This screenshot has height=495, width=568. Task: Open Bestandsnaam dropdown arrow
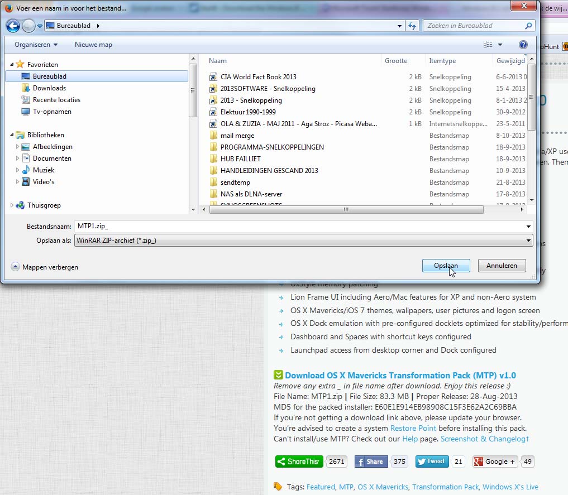(x=528, y=227)
